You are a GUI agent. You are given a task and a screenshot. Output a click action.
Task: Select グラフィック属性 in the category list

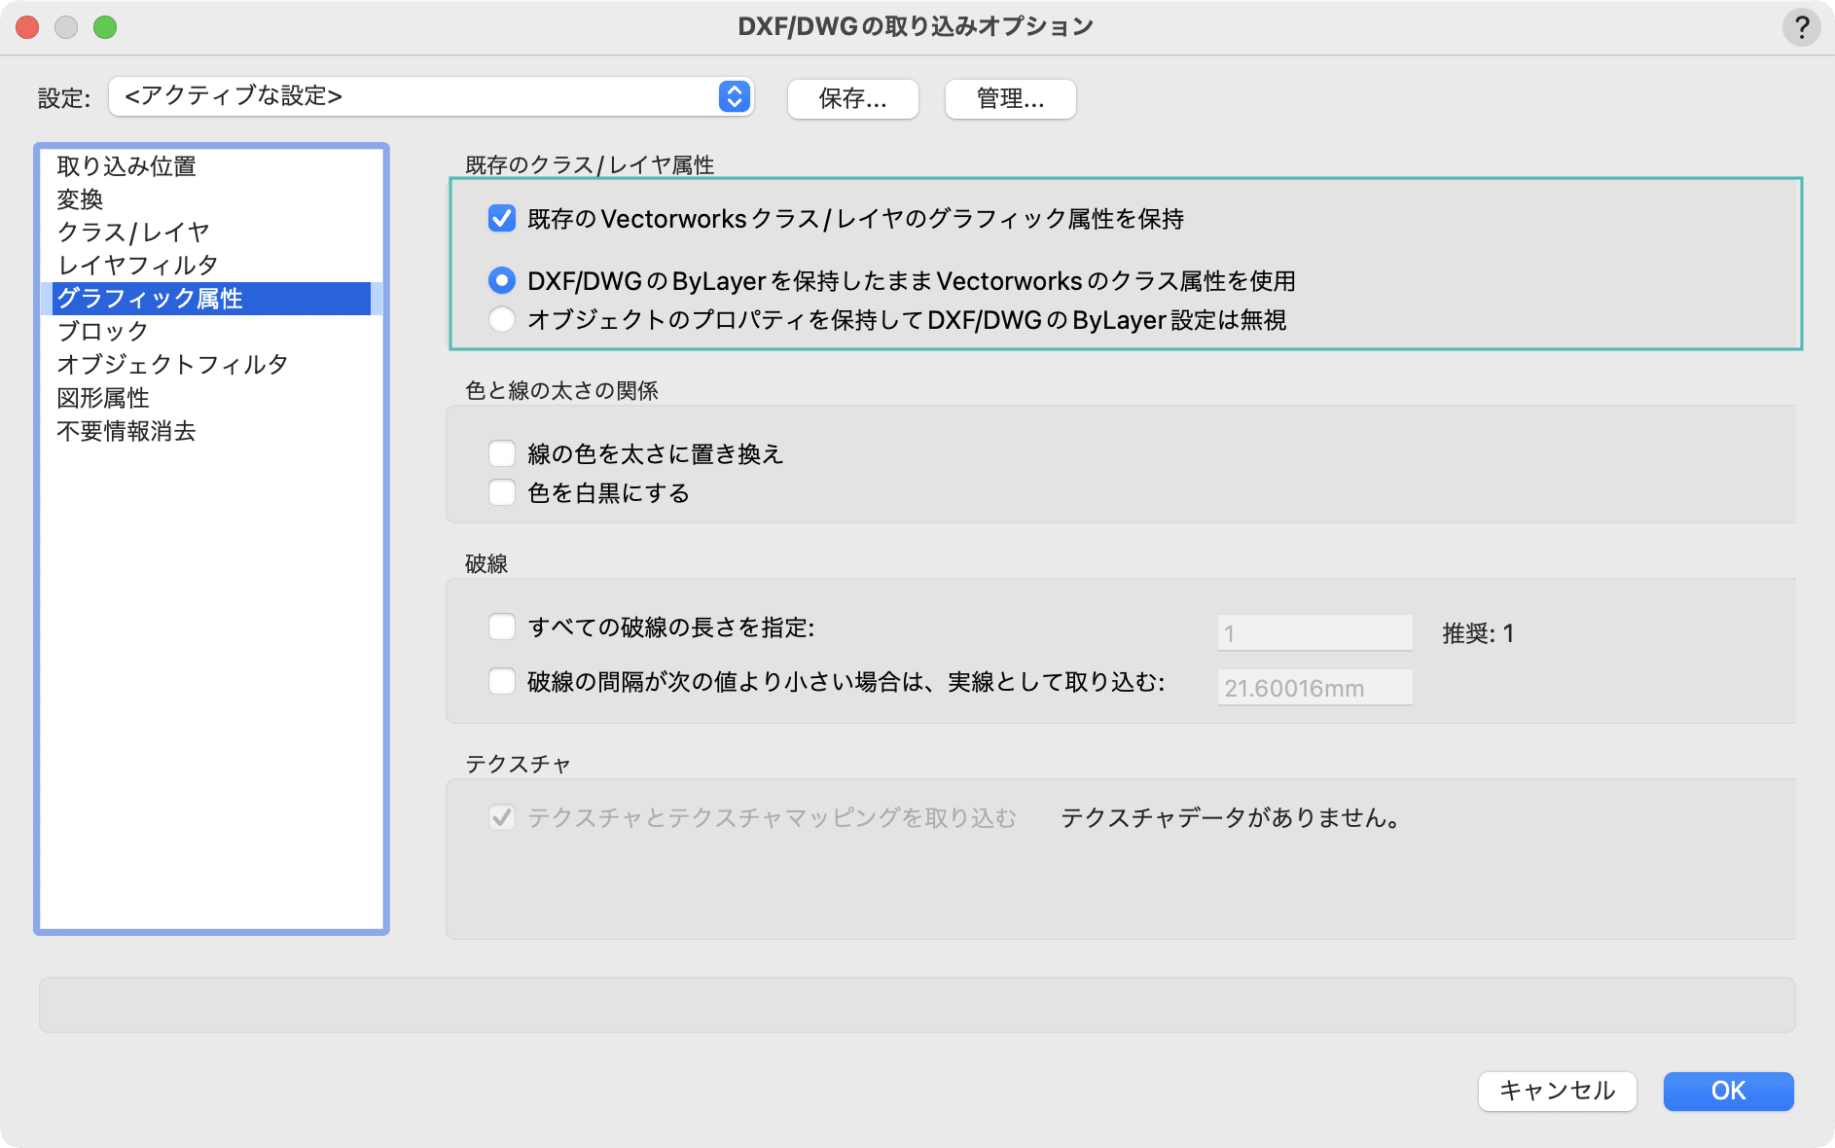tap(211, 299)
